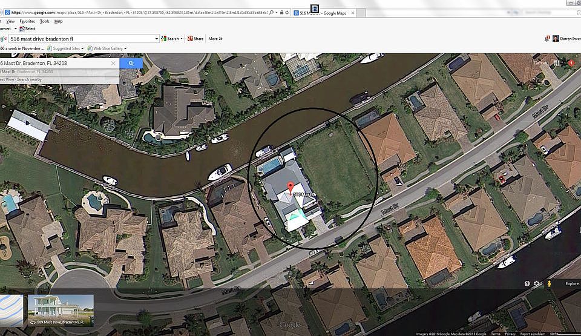Click address bar search magnifier icon
This screenshot has height=336, width=581.
tap(272, 12)
